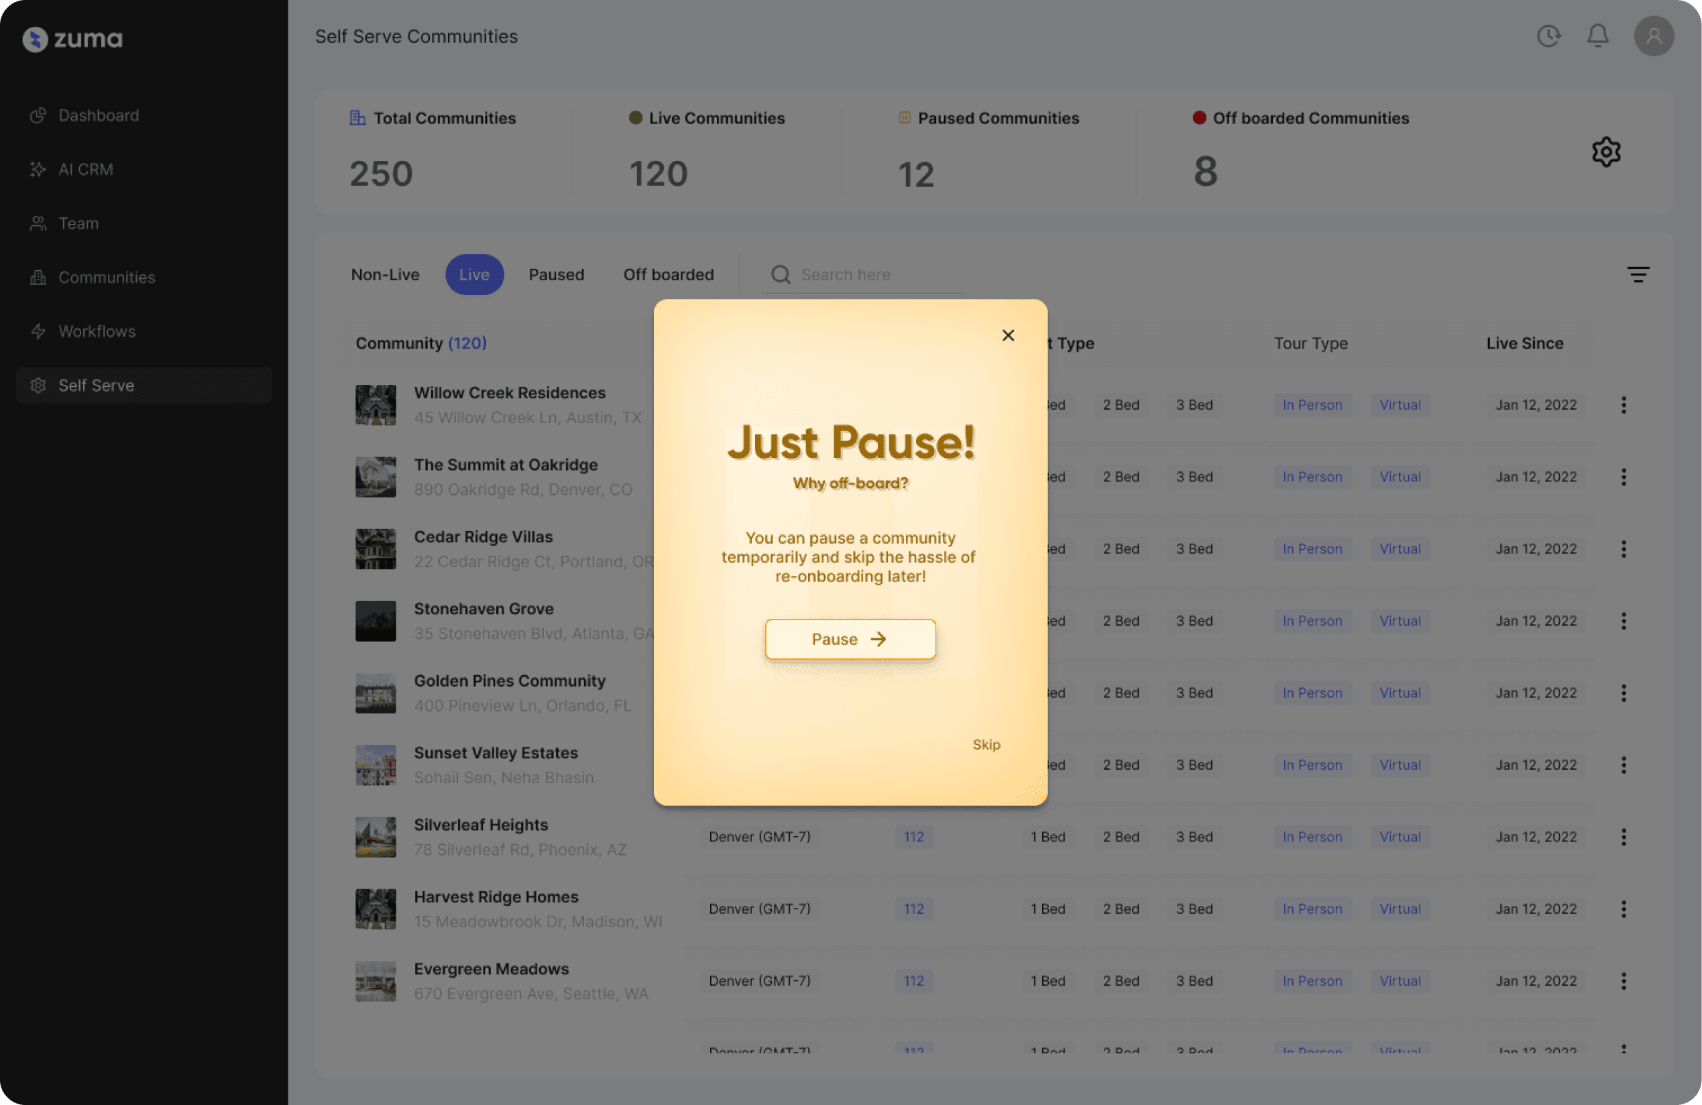This screenshot has height=1105, width=1702.
Task: Open Workflows in sidebar
Action: 97,331
